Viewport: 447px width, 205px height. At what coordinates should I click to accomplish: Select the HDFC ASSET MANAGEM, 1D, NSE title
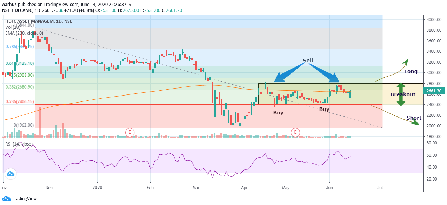coord(39,21)
